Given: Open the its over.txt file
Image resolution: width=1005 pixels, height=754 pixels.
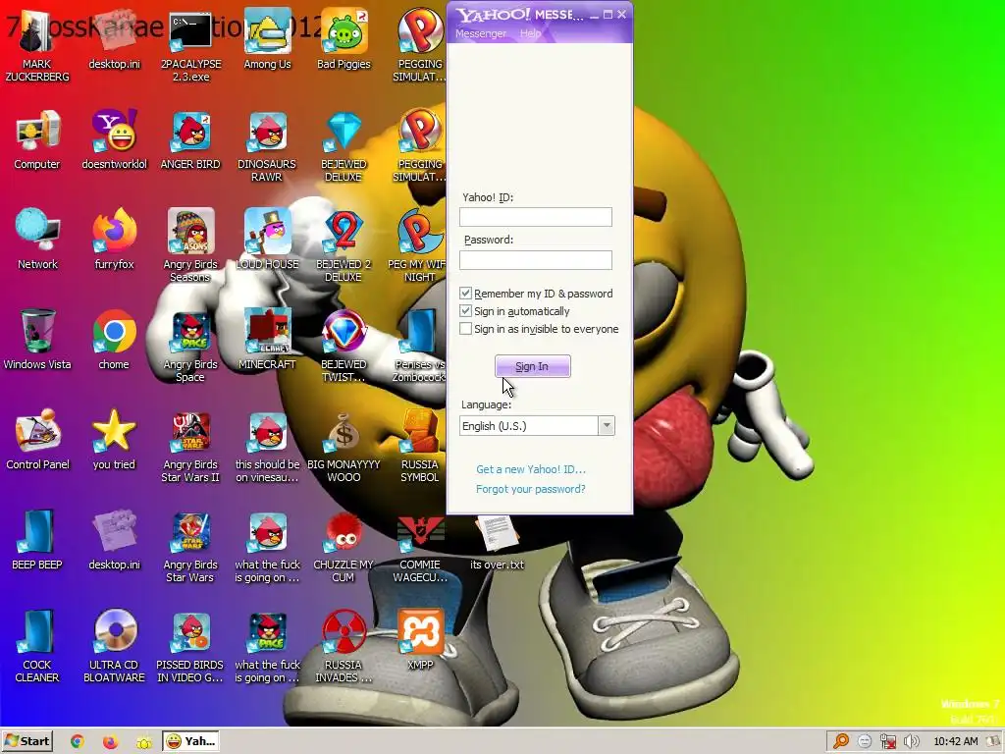Looking at the screenshot, I should pyautogui.click(x=497, y=542).
